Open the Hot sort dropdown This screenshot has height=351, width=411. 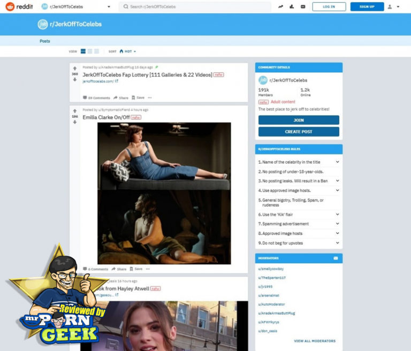(128, 51)
